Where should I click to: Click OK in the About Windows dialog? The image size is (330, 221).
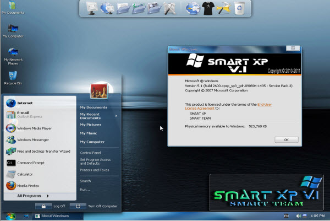286,139
